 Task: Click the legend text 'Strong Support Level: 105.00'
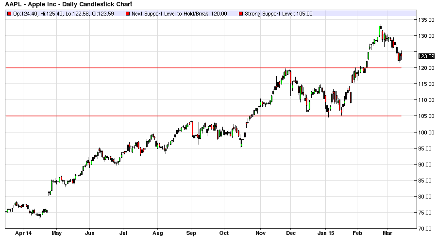pos(279,14)
